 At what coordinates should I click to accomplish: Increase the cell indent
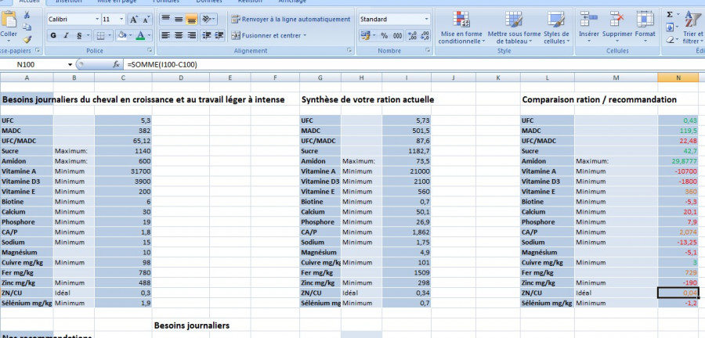[x=219, y=35]
